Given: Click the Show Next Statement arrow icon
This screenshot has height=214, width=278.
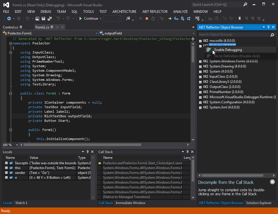Looking at the screenshot, I should [x=170, y=18].
